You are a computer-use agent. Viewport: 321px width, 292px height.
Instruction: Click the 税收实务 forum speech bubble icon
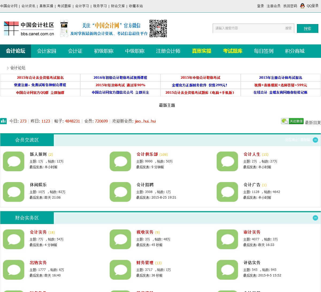coord(120,239)
